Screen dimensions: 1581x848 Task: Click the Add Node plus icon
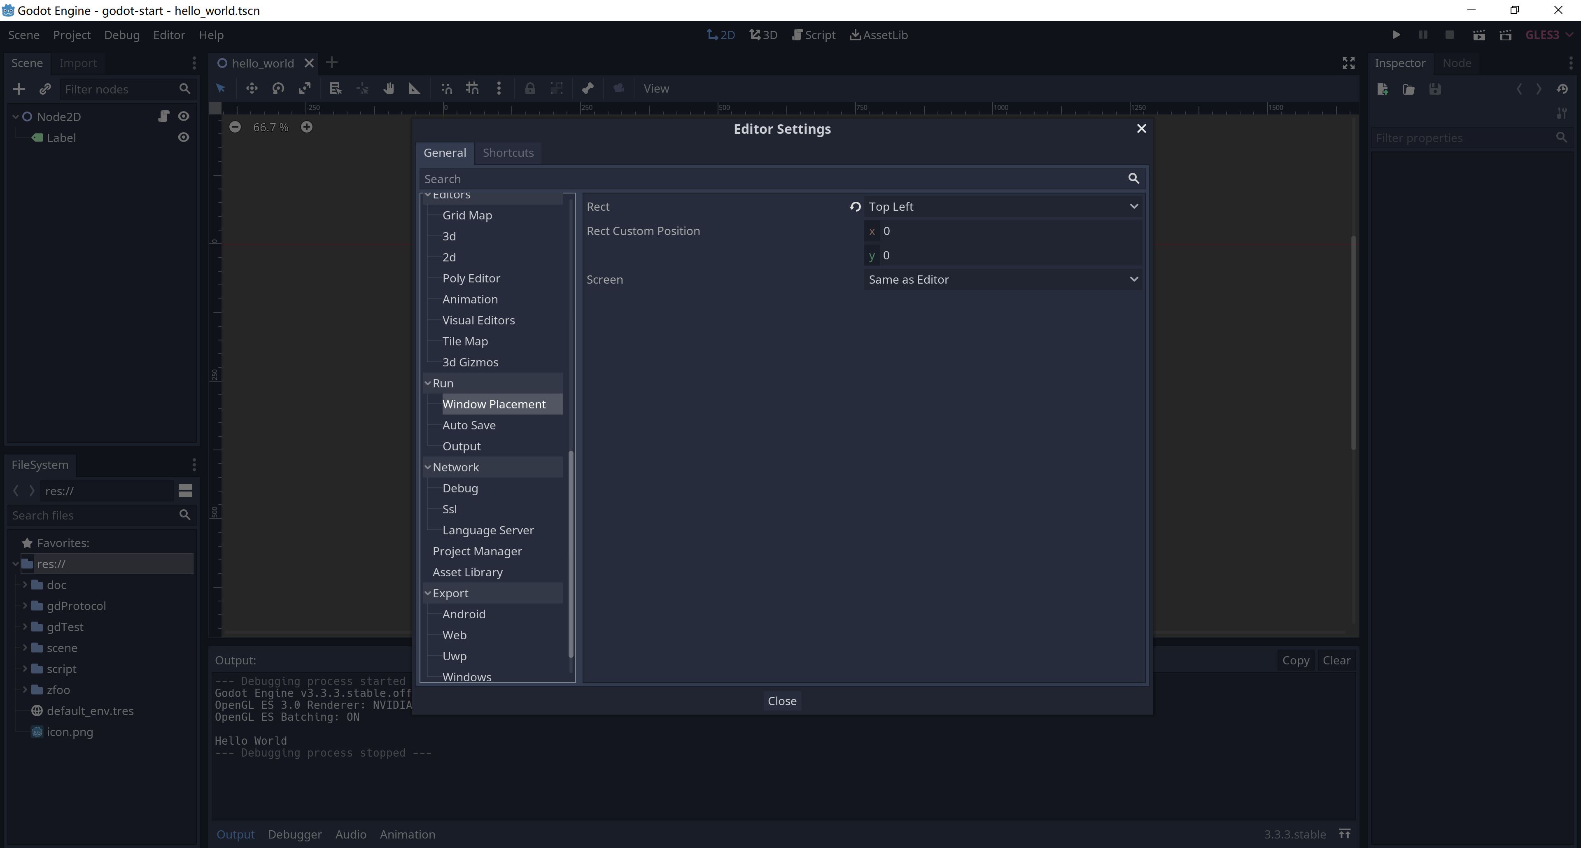19,89
